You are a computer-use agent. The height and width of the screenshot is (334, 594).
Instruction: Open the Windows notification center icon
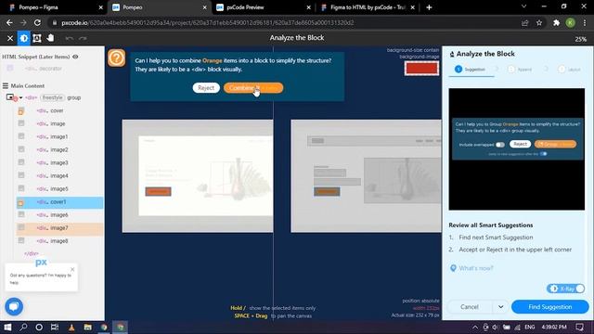point(579,327)
